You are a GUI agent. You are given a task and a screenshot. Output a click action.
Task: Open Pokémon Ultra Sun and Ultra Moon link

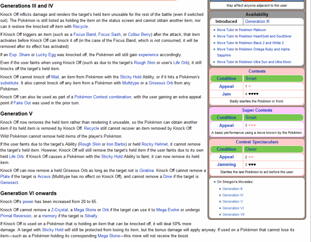click(x=265, y=62)
